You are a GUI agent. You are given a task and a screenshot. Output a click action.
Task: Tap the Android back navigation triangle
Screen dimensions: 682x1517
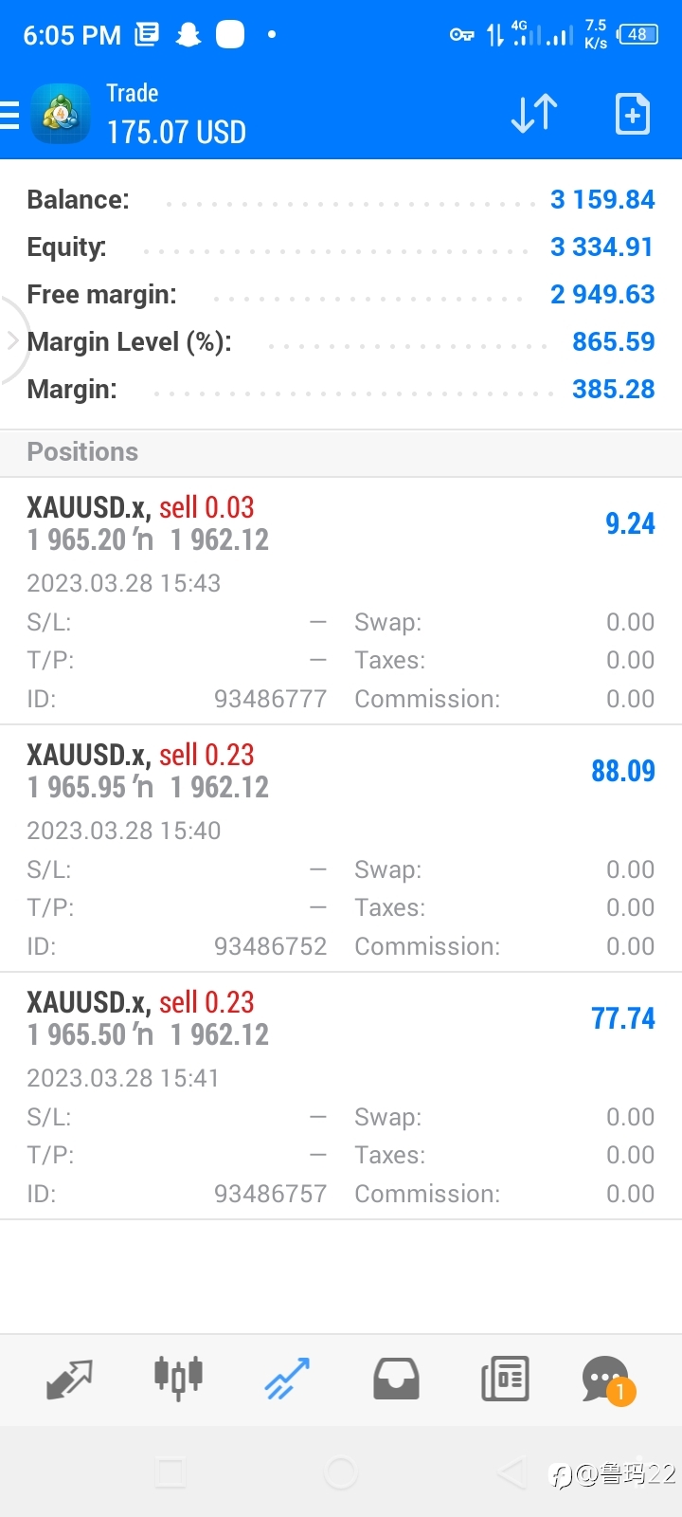click(511, 1472)
